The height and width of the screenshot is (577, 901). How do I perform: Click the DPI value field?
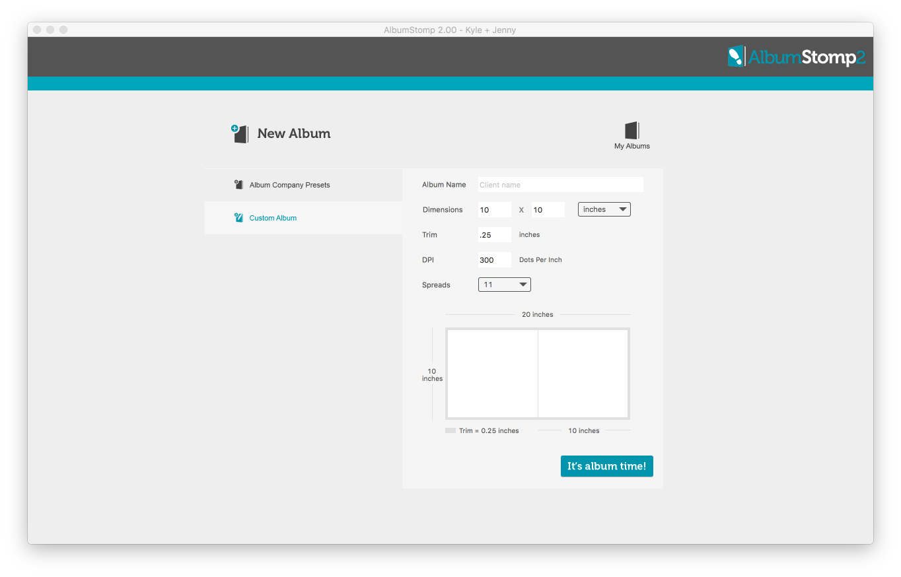coord(494,260)
